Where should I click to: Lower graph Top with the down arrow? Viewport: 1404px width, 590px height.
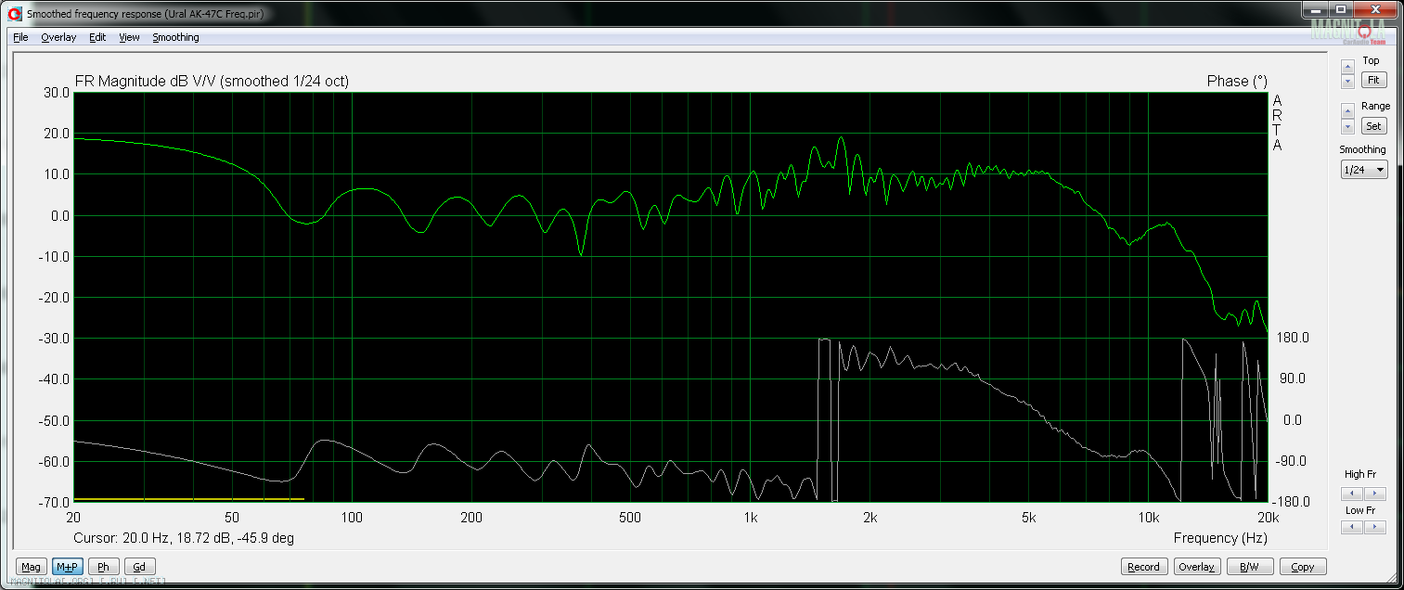coord(1348,82)
